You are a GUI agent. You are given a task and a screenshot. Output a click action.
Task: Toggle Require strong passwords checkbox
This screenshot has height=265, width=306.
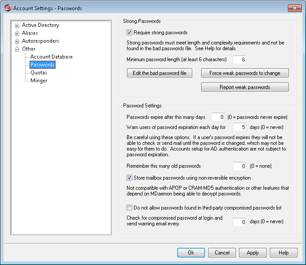pos(129,32)
